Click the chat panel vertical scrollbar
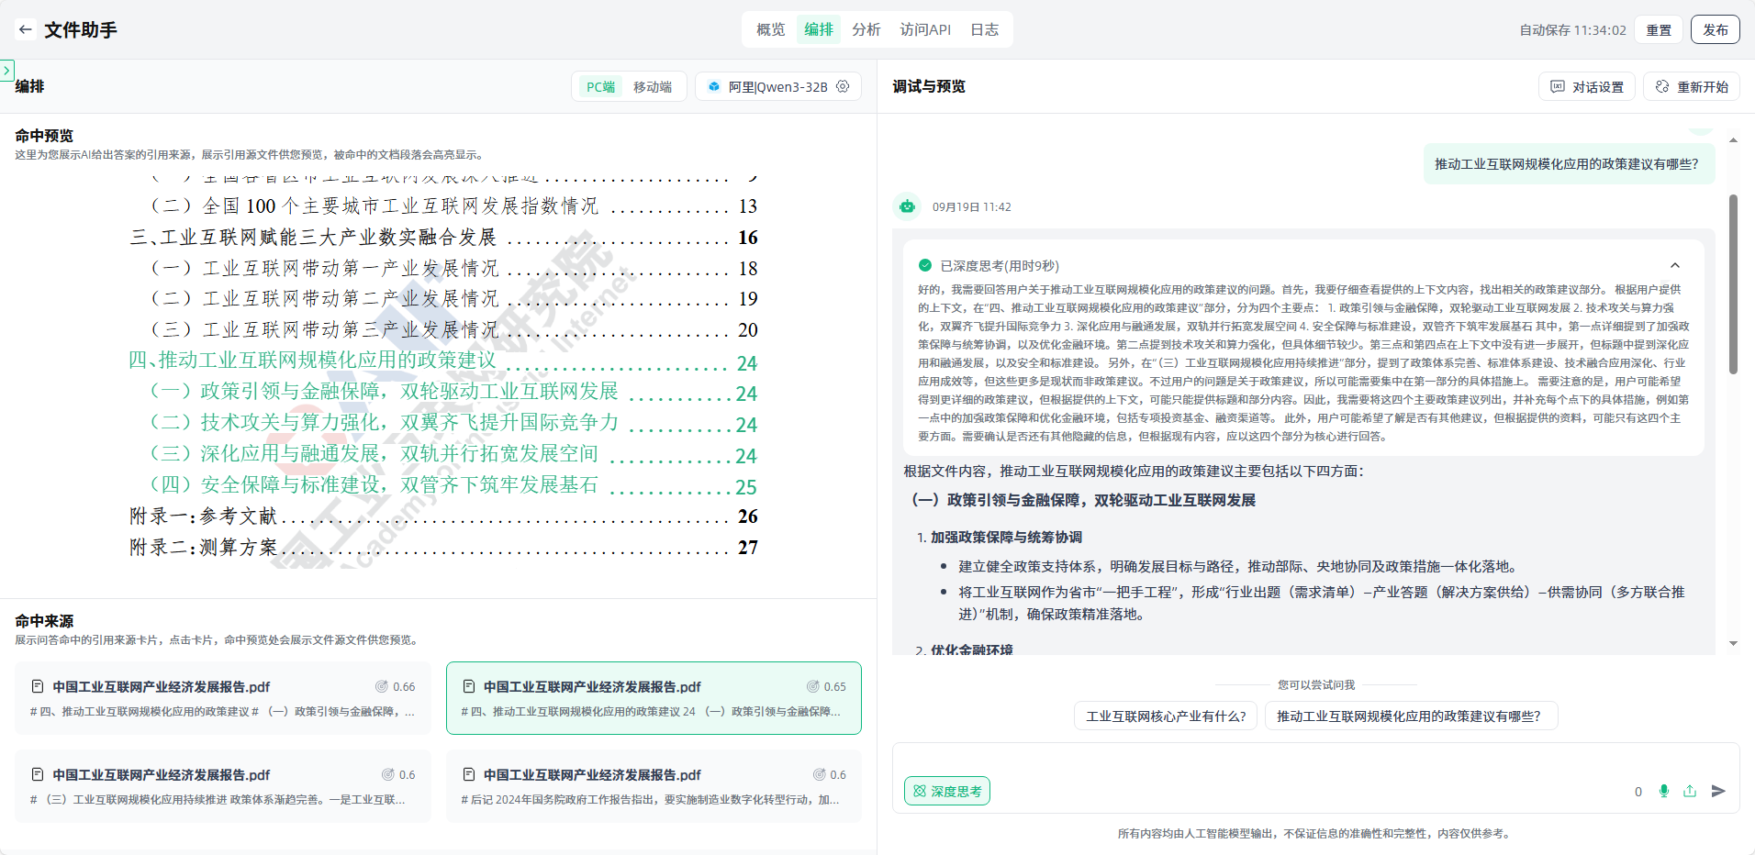This screenshot has width=1755, height=855. click(x=1733, y=284)
